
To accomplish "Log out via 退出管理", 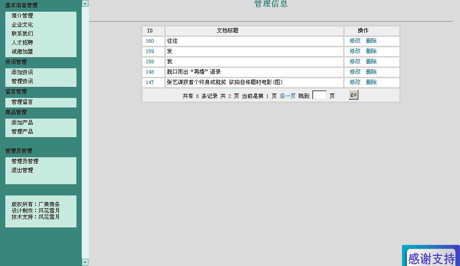I will (x=22, y=170).
